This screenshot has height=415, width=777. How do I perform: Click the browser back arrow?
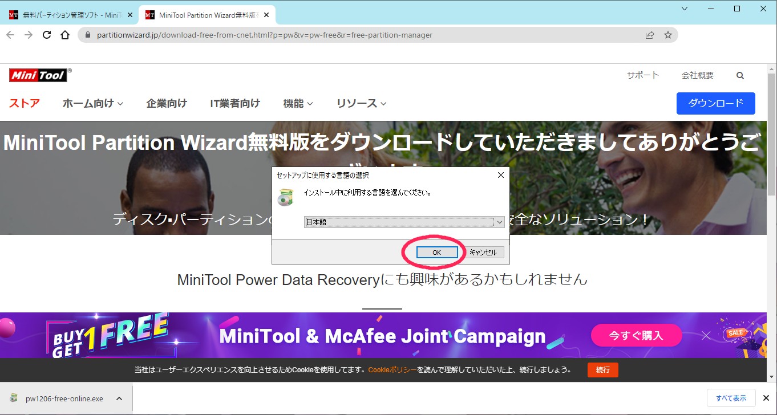[10, 35]
